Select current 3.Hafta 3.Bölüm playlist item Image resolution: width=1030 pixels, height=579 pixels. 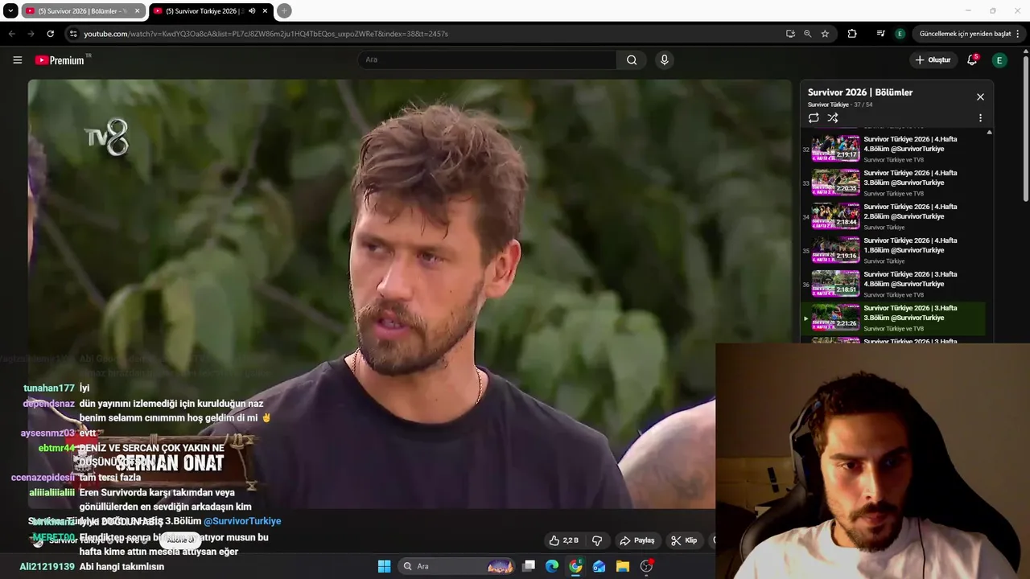(893, 318)
